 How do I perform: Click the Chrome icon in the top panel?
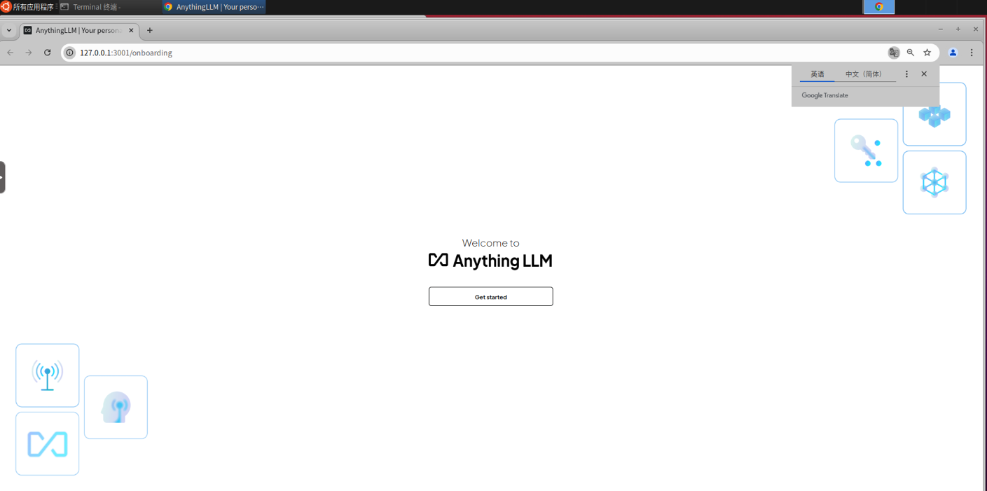pyautogui.click(x=878, y=7)
